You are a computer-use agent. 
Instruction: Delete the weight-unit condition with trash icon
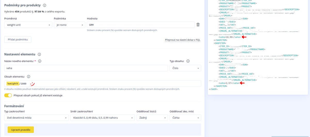pyautogui.click(x=198, y=25)
